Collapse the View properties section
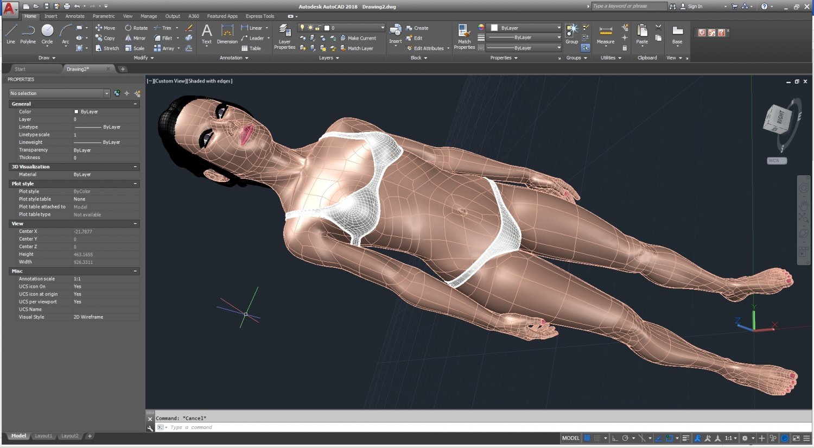Screen dimensions: 814x448 [x=135, y=224]
